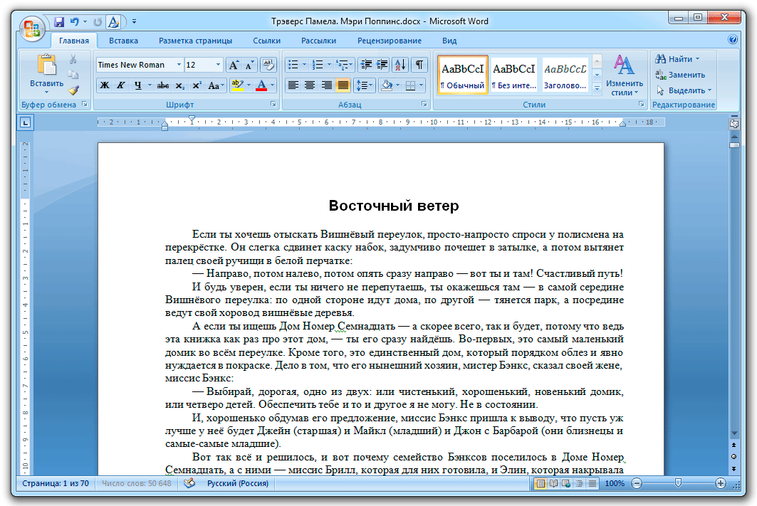This screenshot has height=506, width=757.
Task: Increase font size with grow font icon
Action: (234, 65)
